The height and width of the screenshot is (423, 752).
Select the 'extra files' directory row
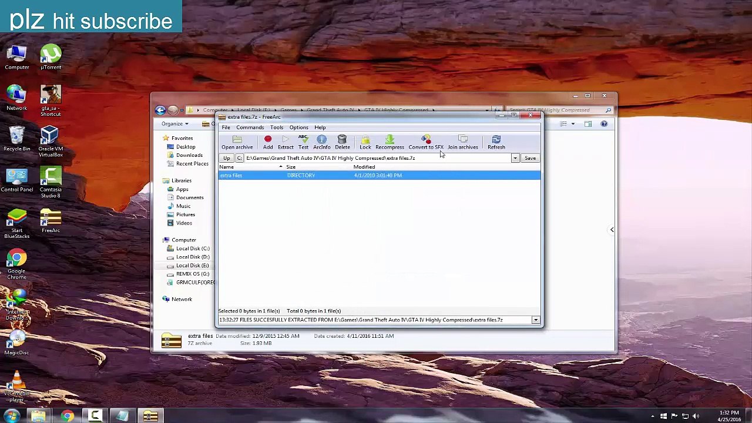(x=379, y=175)
